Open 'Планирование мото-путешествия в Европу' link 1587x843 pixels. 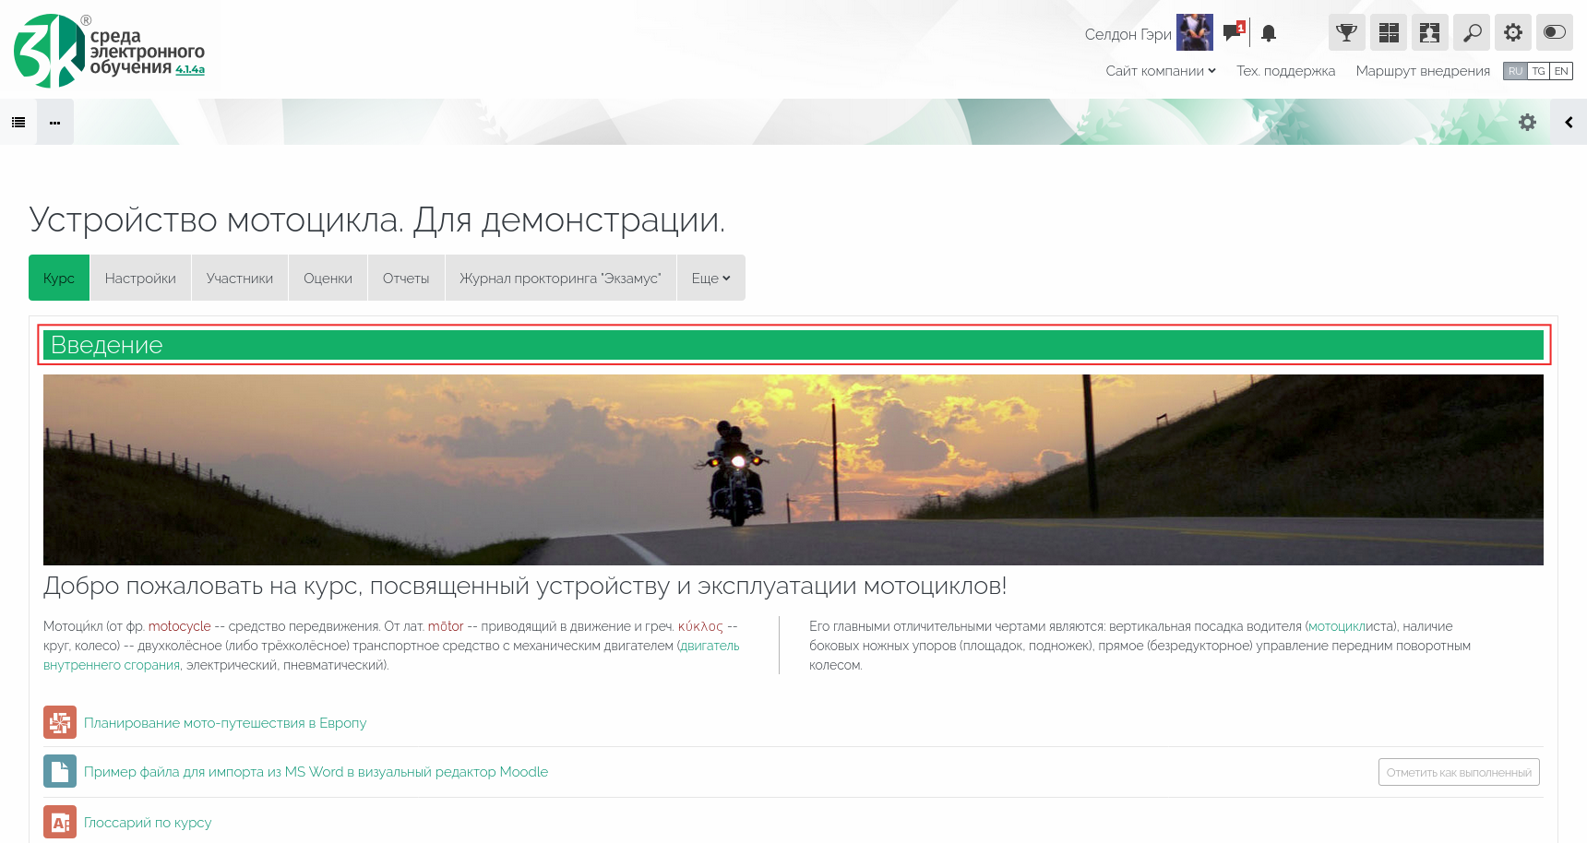point(225,723)
